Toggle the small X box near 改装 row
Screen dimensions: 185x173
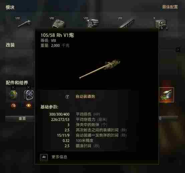click(x=178, y=50)
